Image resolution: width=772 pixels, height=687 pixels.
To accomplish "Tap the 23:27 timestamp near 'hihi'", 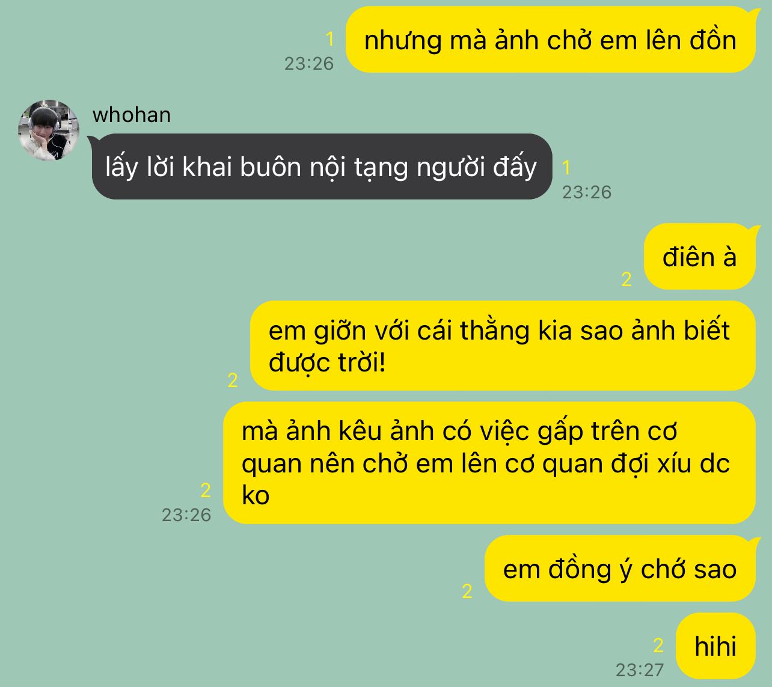I will pyautogui.click(x=640, y=670).
